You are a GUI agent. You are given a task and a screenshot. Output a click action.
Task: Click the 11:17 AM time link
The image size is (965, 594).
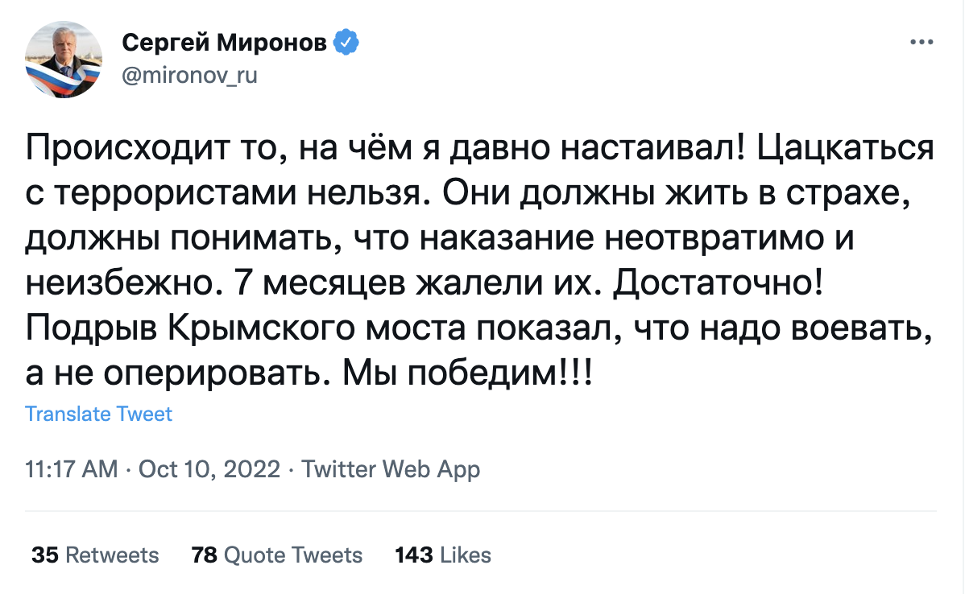[x=71, y=468]
